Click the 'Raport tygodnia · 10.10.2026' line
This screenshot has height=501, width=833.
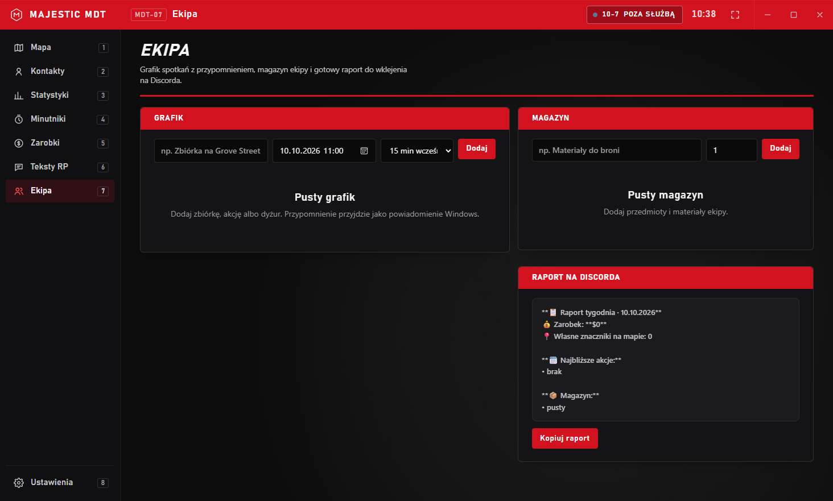pos(601,313)
